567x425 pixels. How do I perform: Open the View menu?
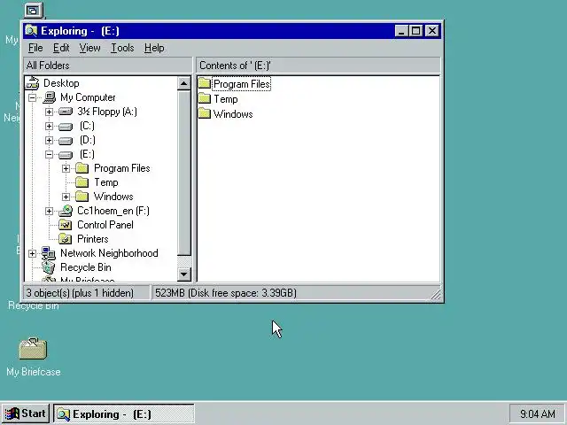pos(90,48)
